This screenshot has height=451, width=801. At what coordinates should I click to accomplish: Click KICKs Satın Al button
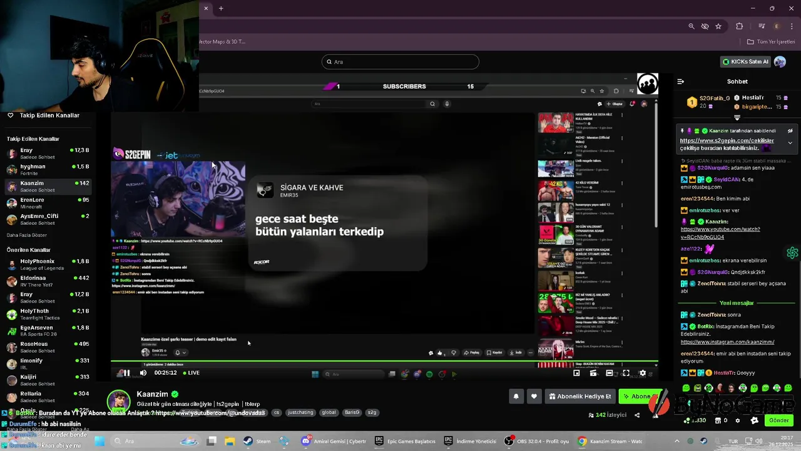coord(745,62)
